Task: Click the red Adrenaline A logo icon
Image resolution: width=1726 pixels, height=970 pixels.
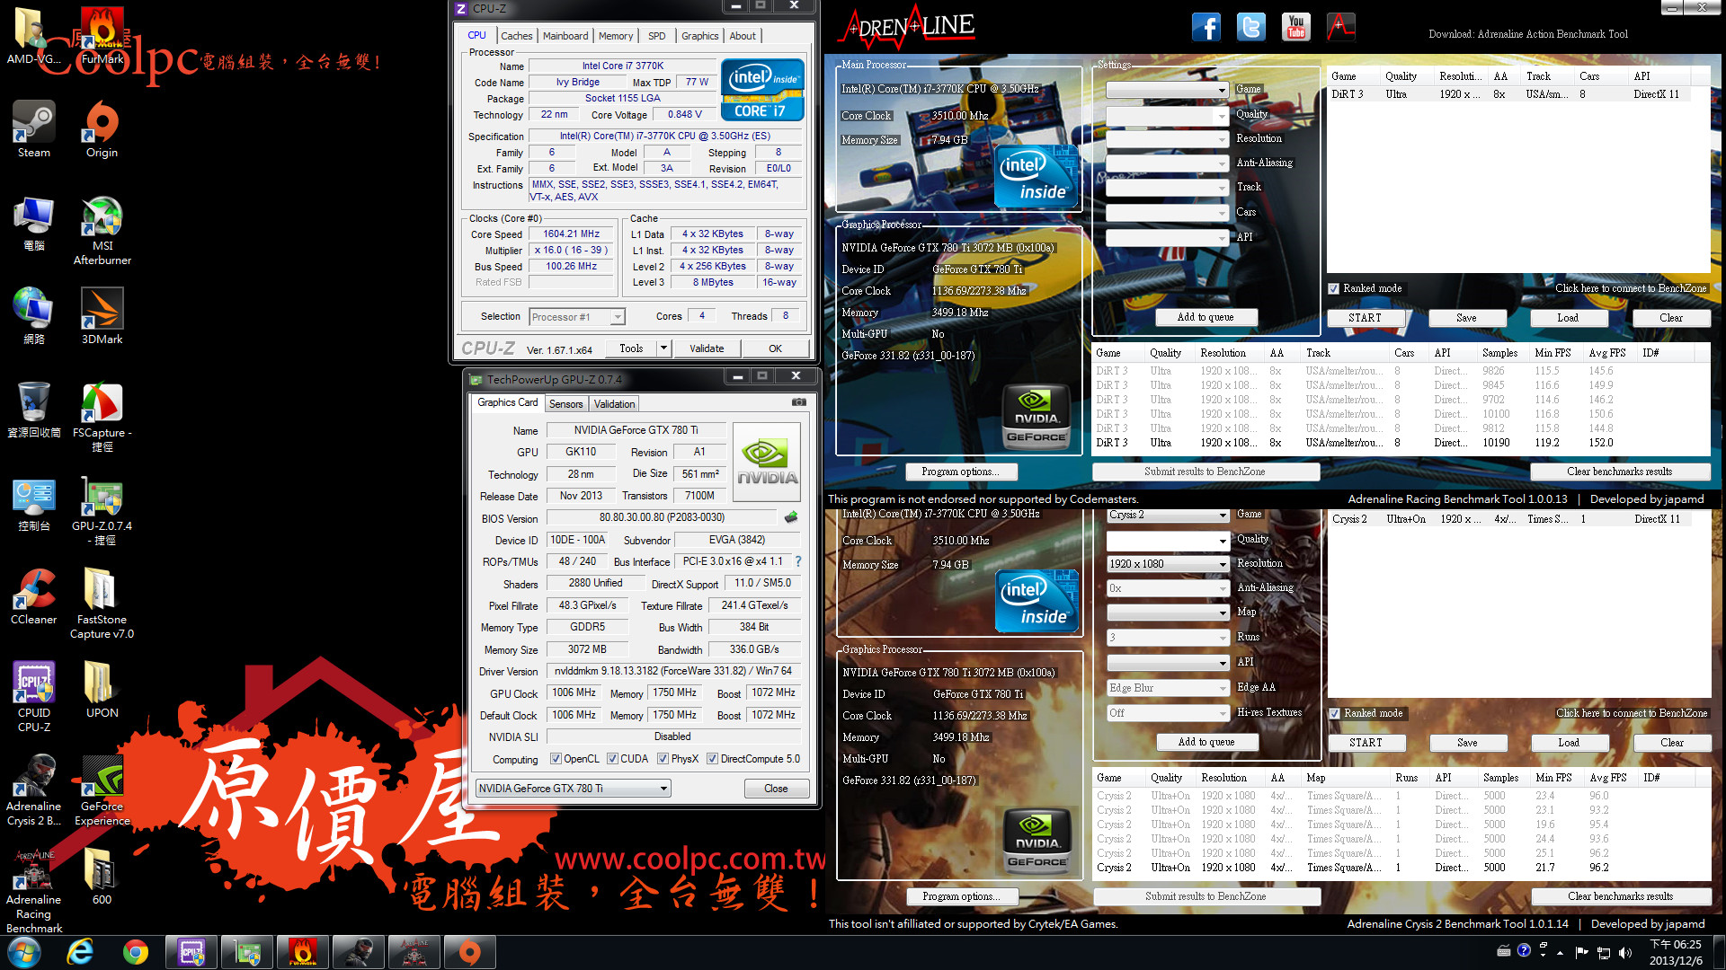Action: point(1340,27)
